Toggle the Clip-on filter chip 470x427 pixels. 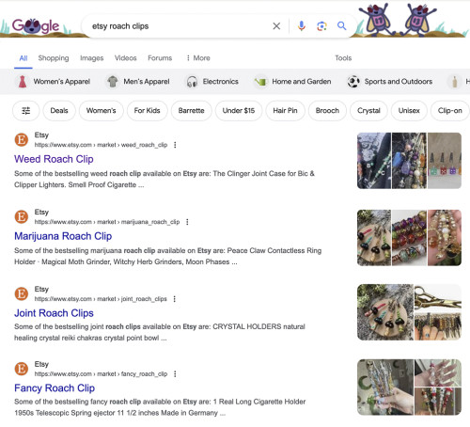point(450,111)
